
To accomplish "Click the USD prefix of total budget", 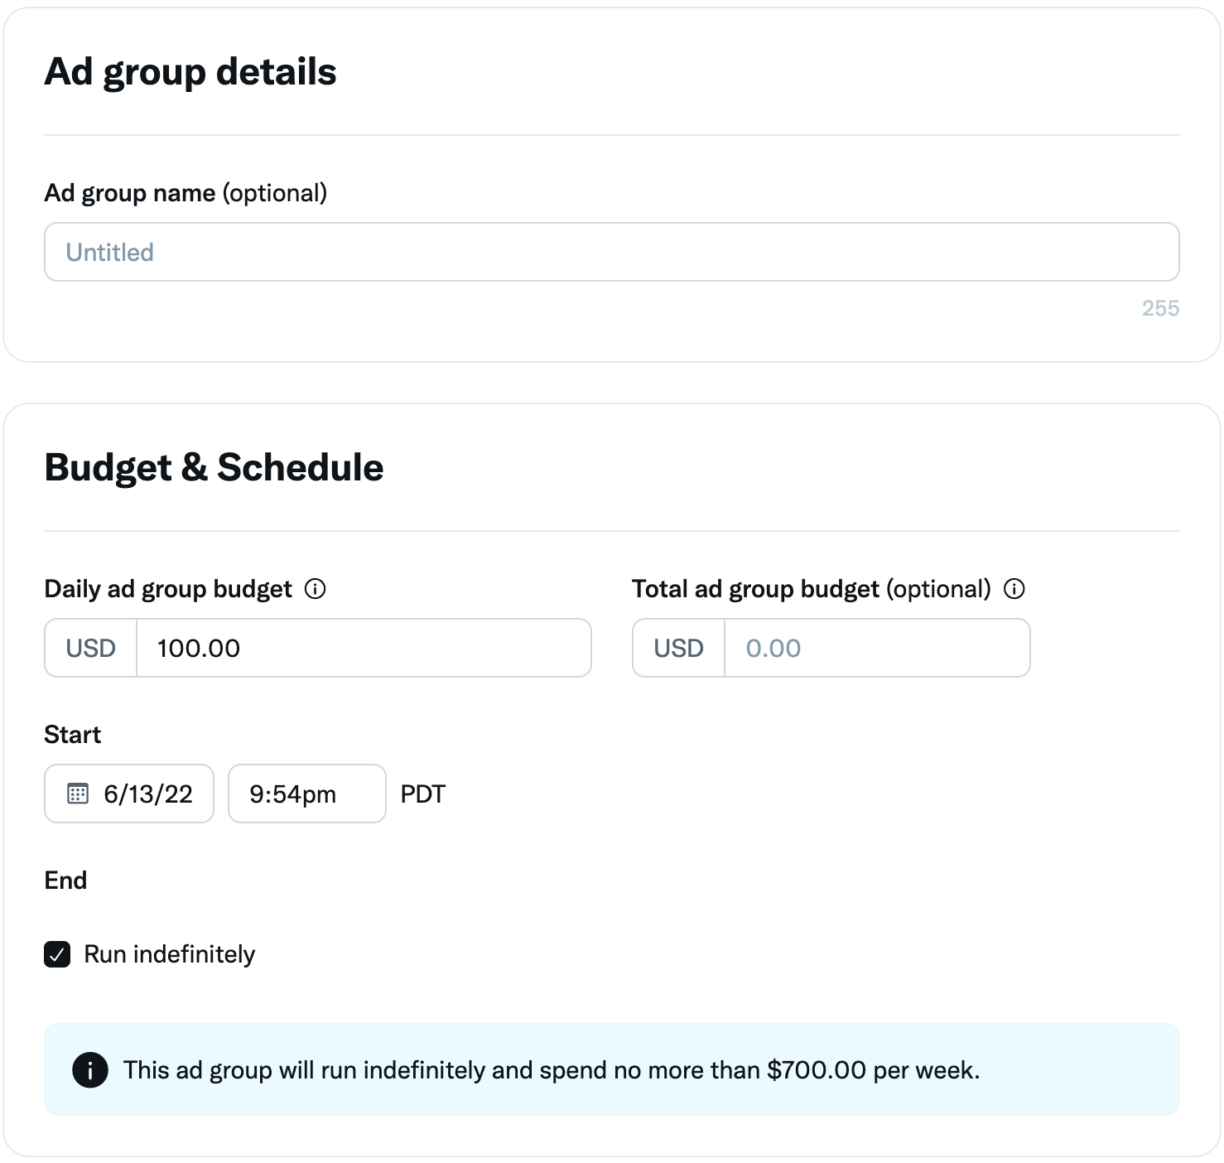I will [679, 648].
